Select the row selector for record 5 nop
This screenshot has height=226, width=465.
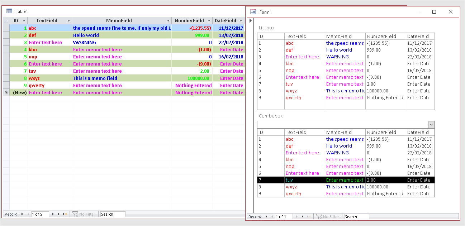6,57
